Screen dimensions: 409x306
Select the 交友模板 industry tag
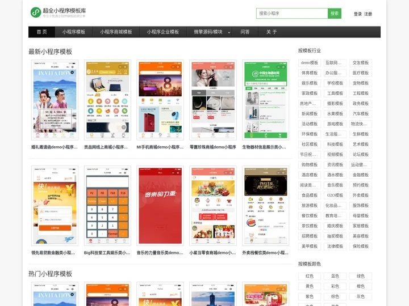pyautogui.click(x=361, y=63)
